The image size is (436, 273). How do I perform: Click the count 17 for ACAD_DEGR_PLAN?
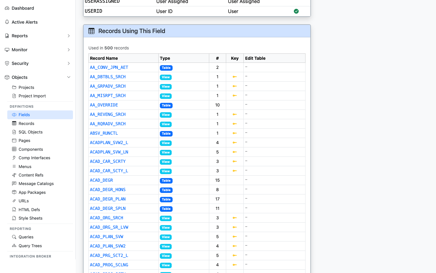pos(217,199)
